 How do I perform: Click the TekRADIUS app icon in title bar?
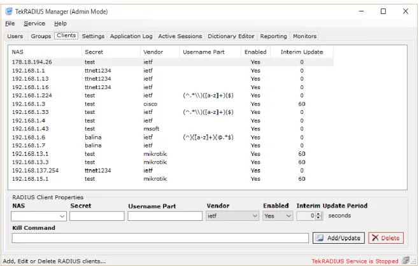click(x=9, y=11)
